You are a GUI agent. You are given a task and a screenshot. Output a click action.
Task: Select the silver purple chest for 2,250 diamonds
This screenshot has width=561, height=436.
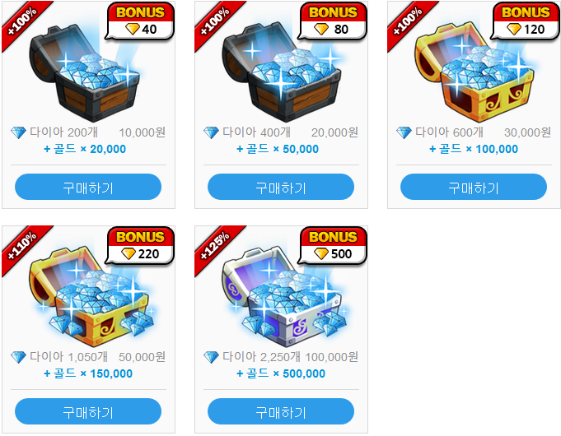(x=284, y=297)
